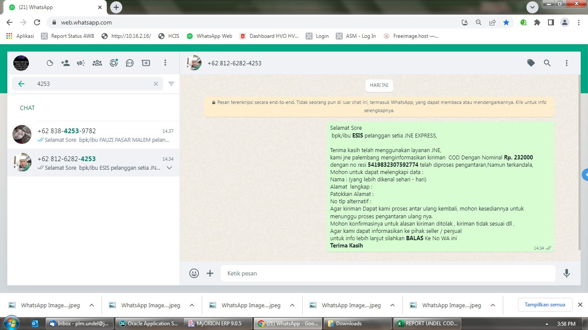588x330 pixels.
Task: Open the sticker-shaped Status icon in WhatsApp header
Action: point(50,63)
